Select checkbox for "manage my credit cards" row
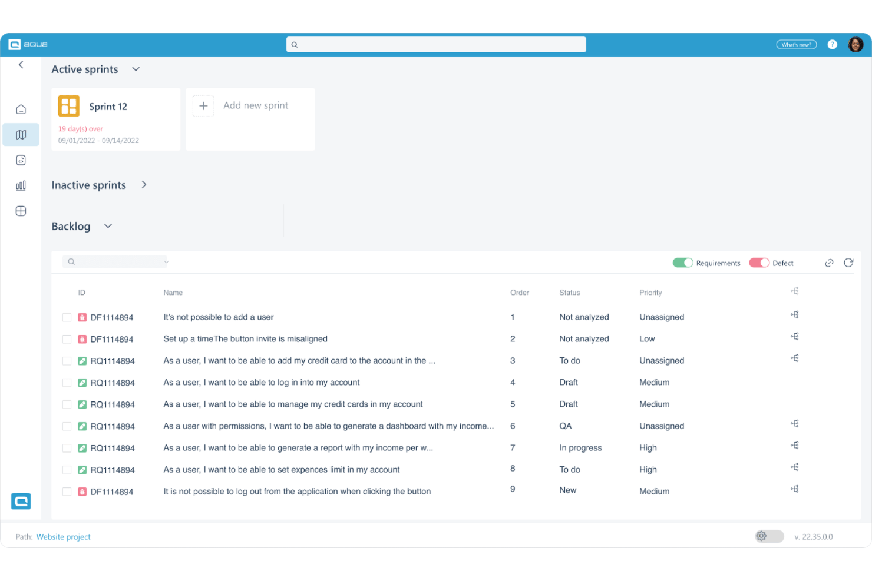872x581 pixels. click(67, 404)
